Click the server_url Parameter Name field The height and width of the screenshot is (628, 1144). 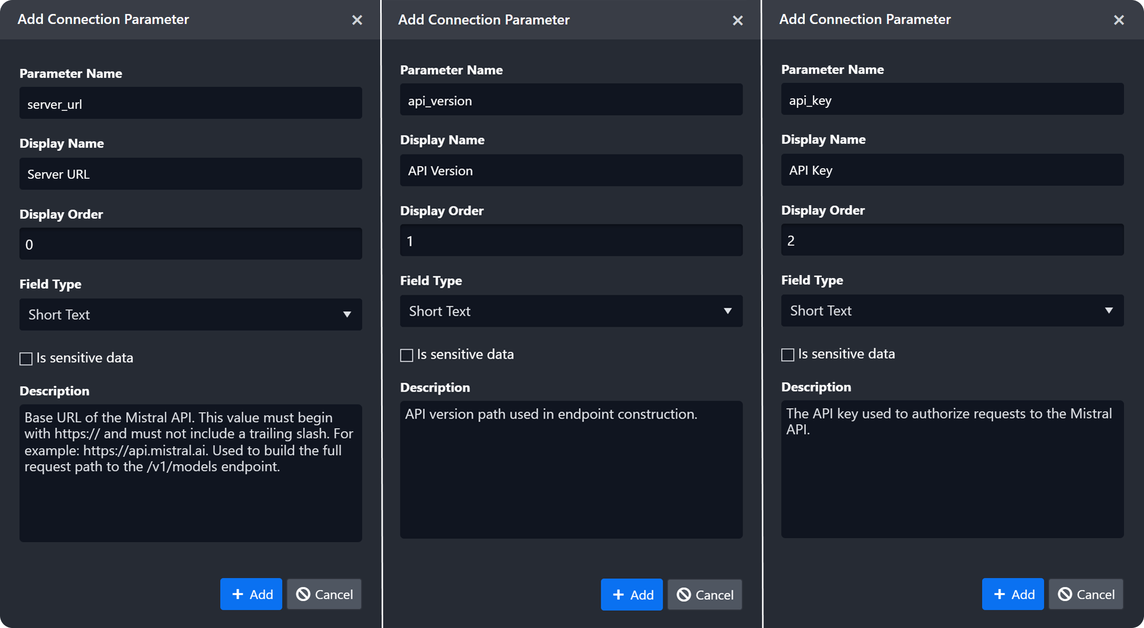point(190,104)
